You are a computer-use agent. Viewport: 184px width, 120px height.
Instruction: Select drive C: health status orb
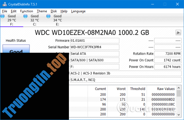pos(26,16)
